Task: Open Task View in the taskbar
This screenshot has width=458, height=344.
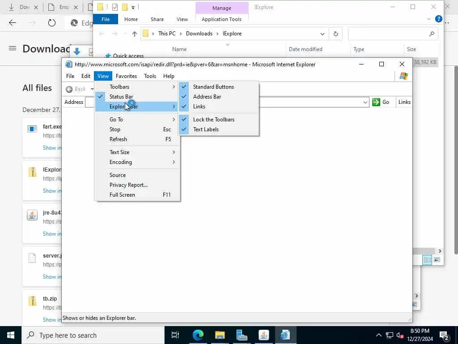Action: click(x=175, y=335)
